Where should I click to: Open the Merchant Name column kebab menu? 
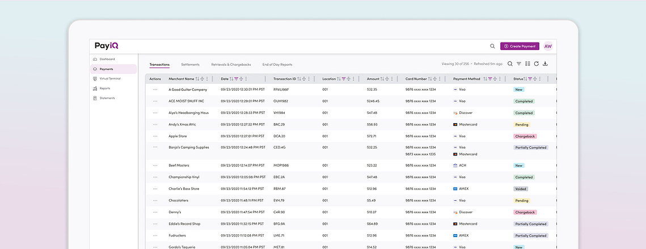point(207,79)
